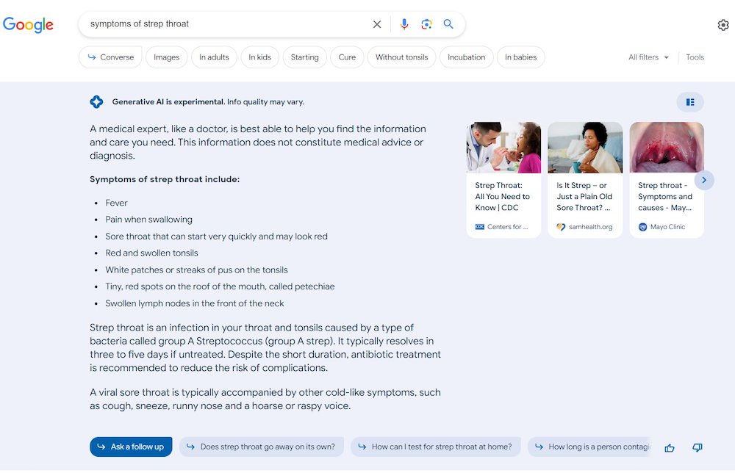Screen dimensions: 735x473
Task: Open the Tools options
Action: point(695,57)
